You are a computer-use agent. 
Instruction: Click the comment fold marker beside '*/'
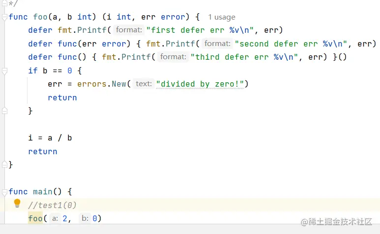pyautogui.click(x=4, y=3)
